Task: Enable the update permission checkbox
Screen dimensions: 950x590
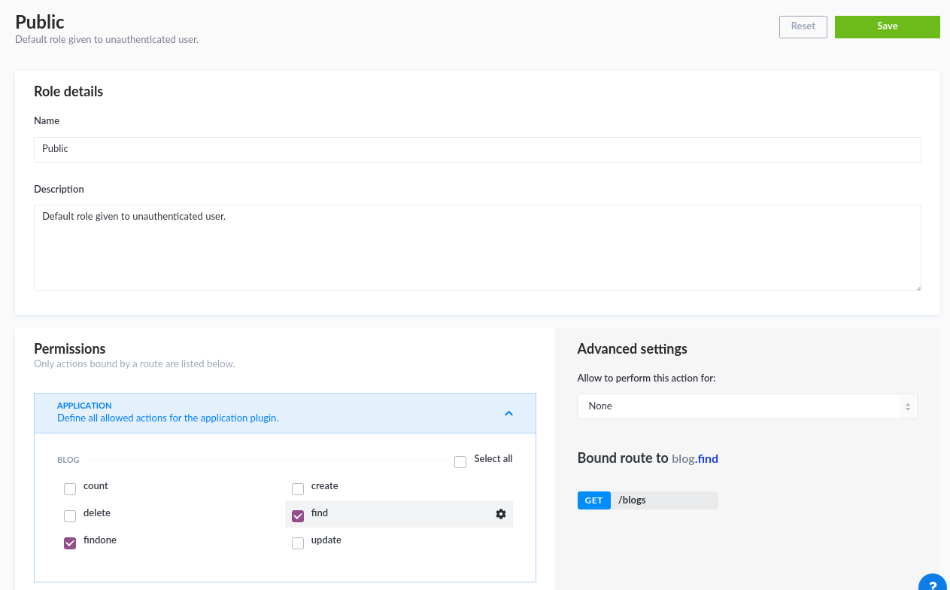Action: coord(298,543)
